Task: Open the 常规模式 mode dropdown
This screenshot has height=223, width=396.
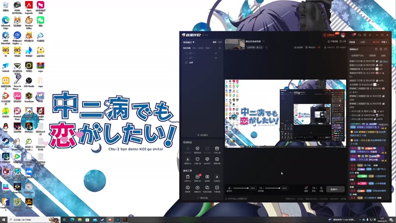Action: click(189, 42)
